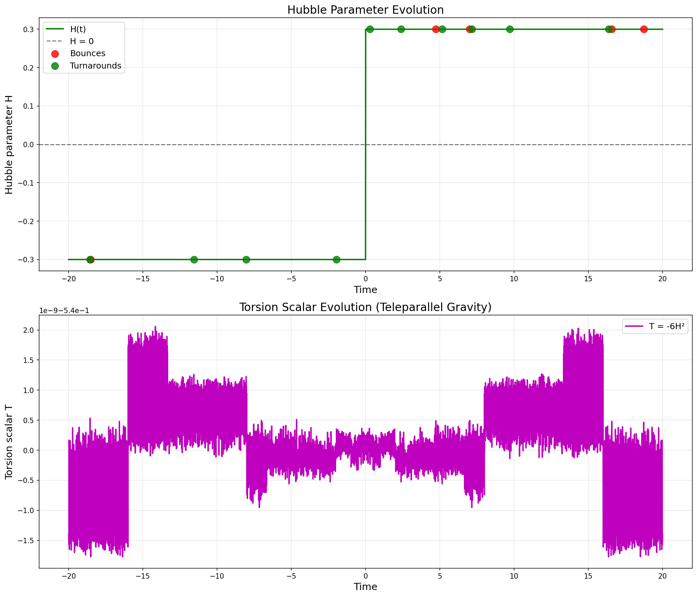Click the green Turnarounds legend marker
This screenshot has width=697, height=597.
(55, 66)
